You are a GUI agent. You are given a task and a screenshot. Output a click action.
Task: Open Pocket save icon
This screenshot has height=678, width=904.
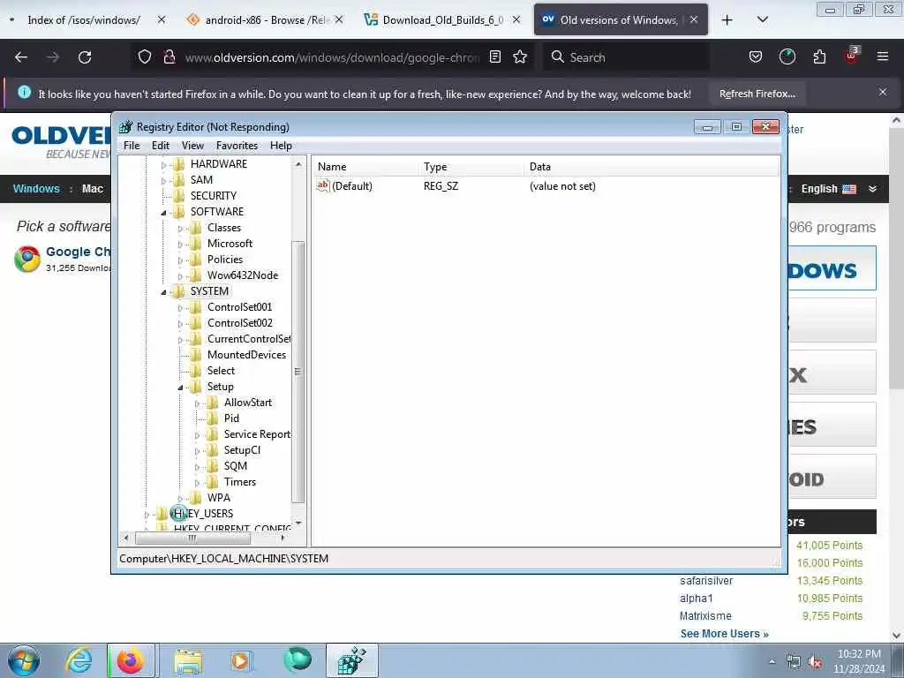[756, 57]
